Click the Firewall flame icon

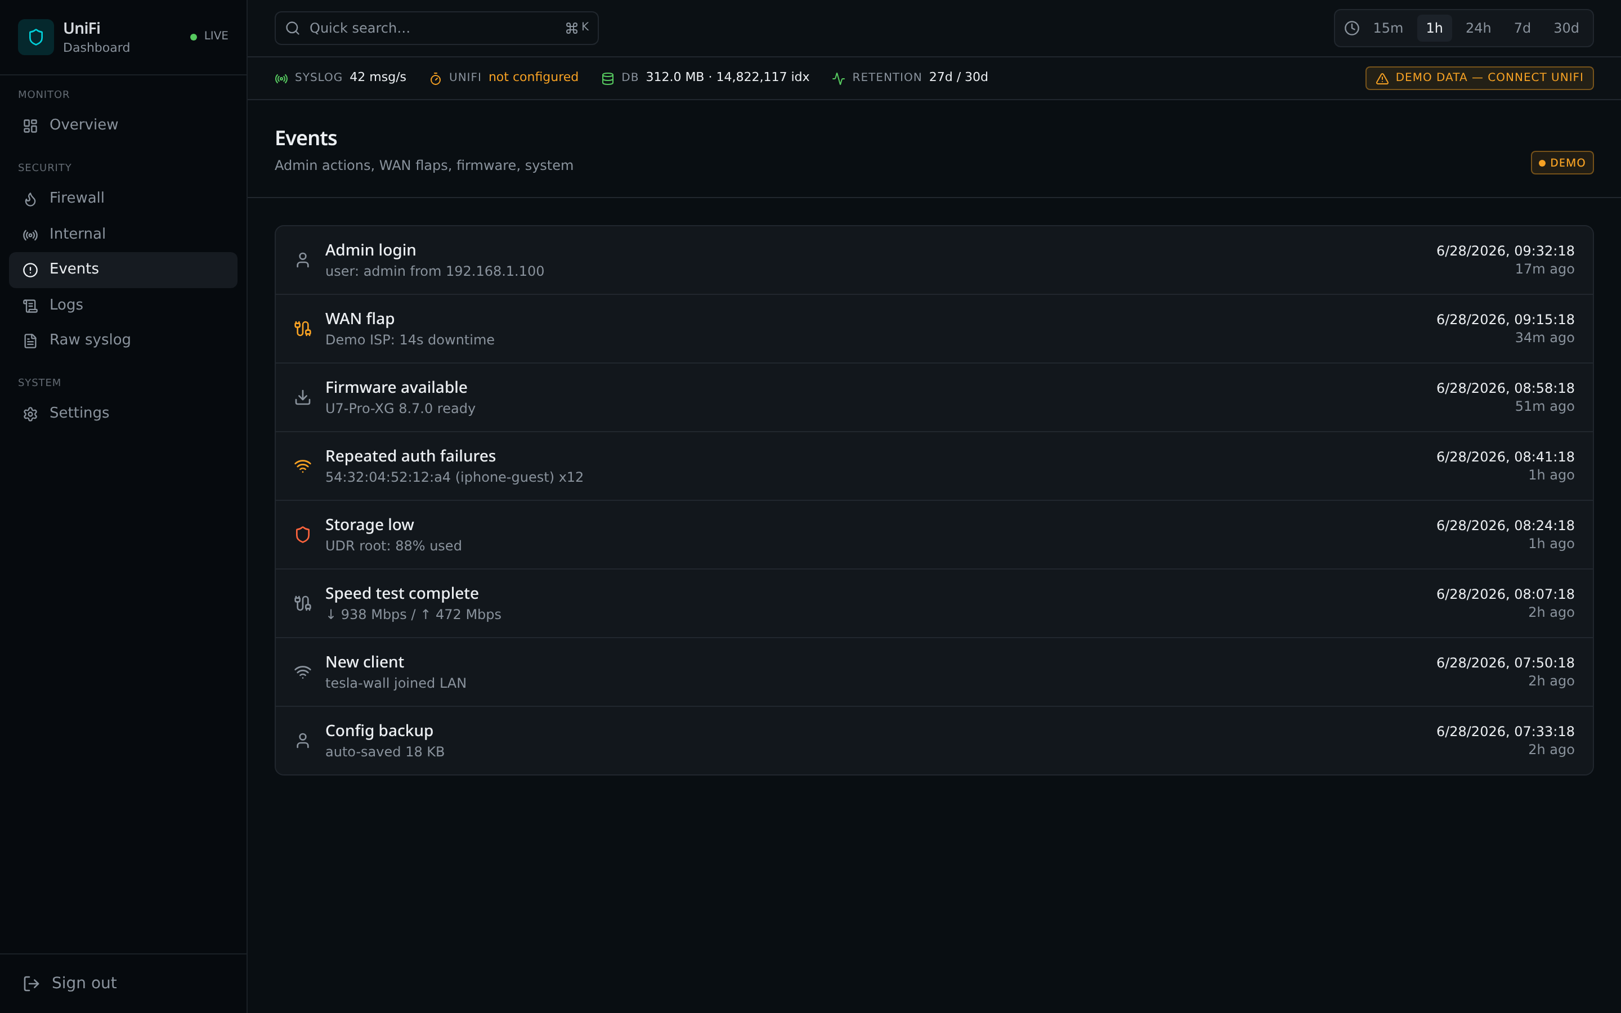tap(30, 199)
